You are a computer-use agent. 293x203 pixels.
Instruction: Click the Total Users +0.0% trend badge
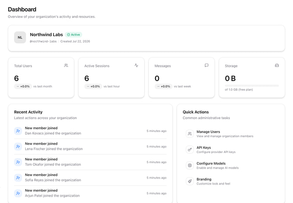[x=23, y=87]
